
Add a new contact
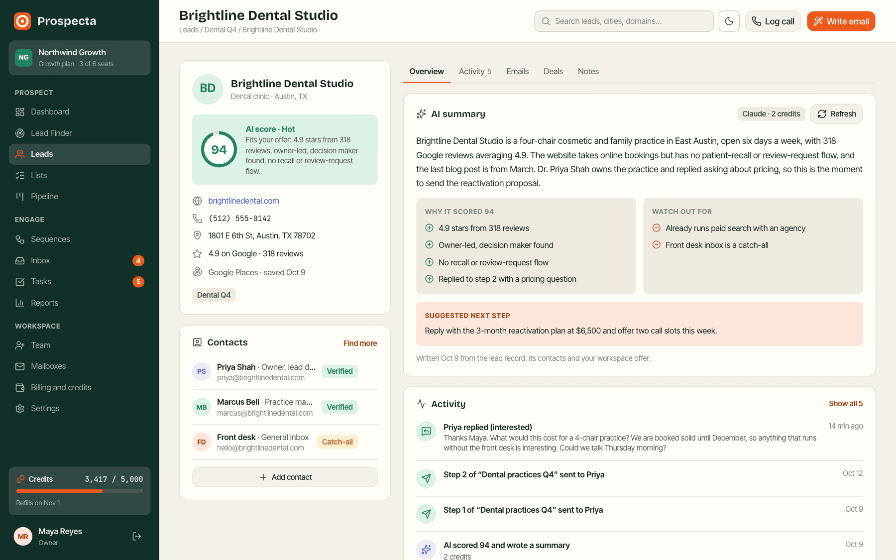click(285, 477)
